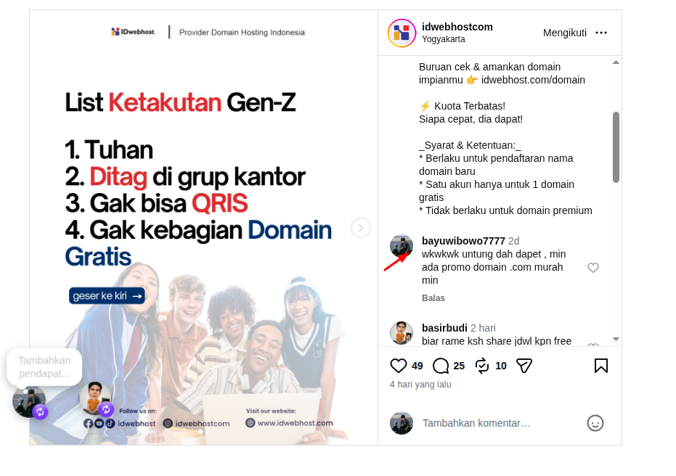Open basirbudi's comment avatar
This screenshot has height=476, width=676.
[402, 333]
